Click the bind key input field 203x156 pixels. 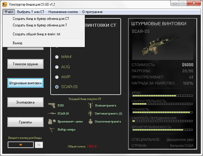(x=21, y=145)
